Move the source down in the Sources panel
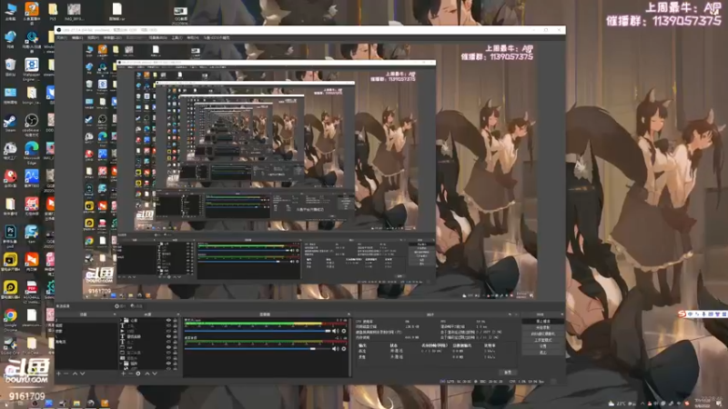Viewport: 728px width, 409px height. click(x=155, y=374)
